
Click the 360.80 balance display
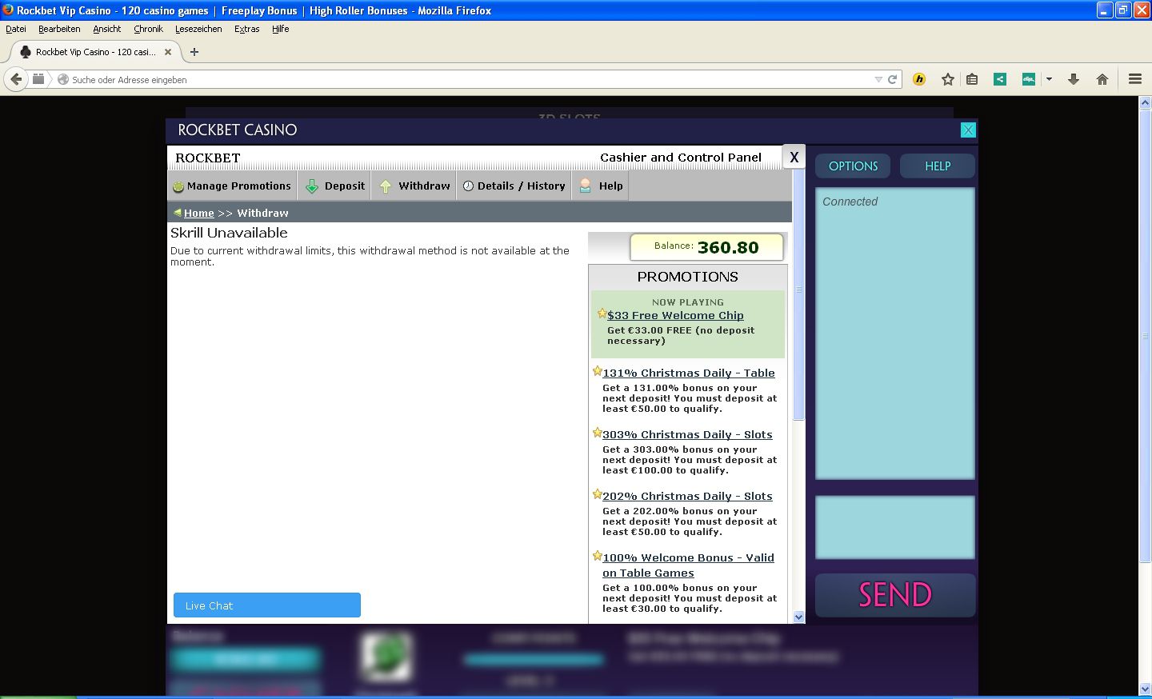706,247
